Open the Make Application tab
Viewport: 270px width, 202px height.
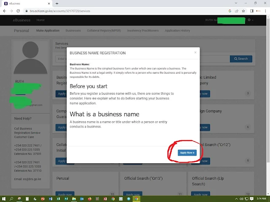click(x=48, y=30)
